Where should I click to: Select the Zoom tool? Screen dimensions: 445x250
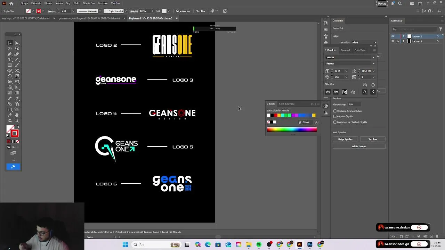click(x=17, y=121)
